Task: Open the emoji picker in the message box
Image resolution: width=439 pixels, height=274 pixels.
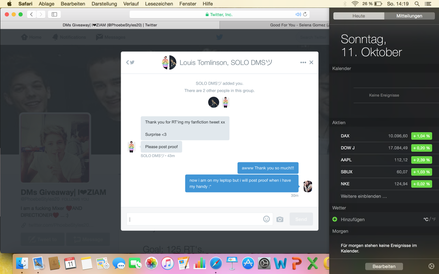Action: coord(266,219)
